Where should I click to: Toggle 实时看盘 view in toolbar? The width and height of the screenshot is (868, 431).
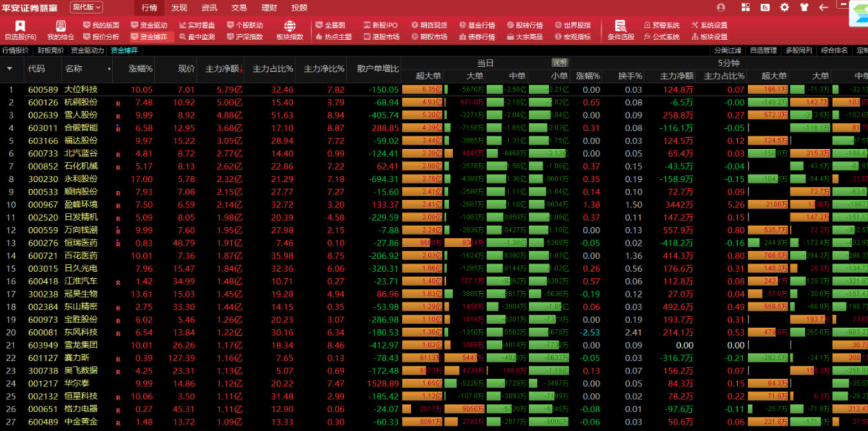pyautogui.click(x=197, y=25)
